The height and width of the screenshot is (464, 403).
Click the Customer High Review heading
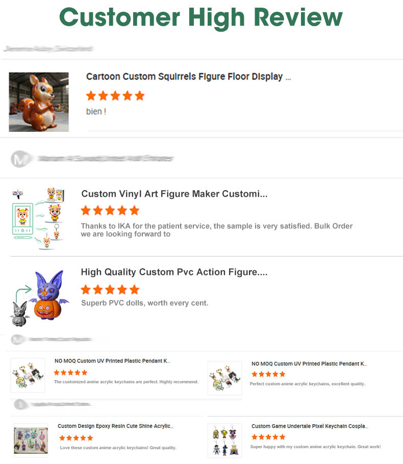pyautogui.click(x=201, y=18)
